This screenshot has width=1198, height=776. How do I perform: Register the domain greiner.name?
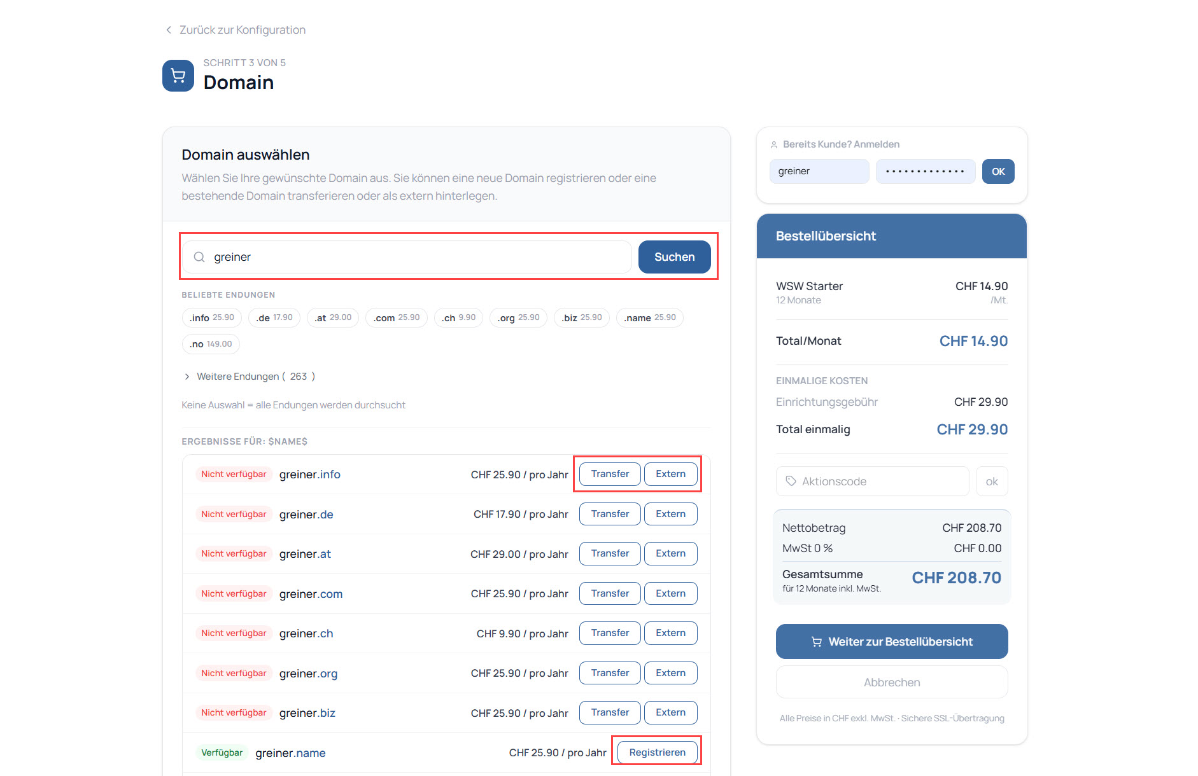[x=657, y=752]
